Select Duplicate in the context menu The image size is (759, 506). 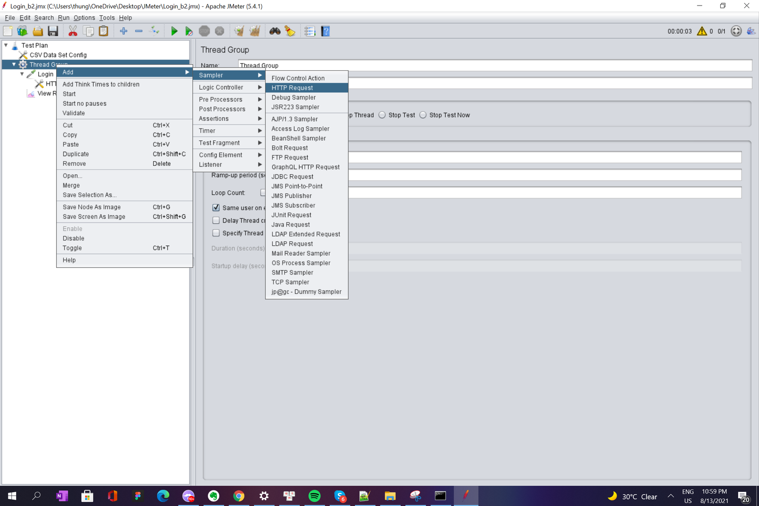[124, 154]
